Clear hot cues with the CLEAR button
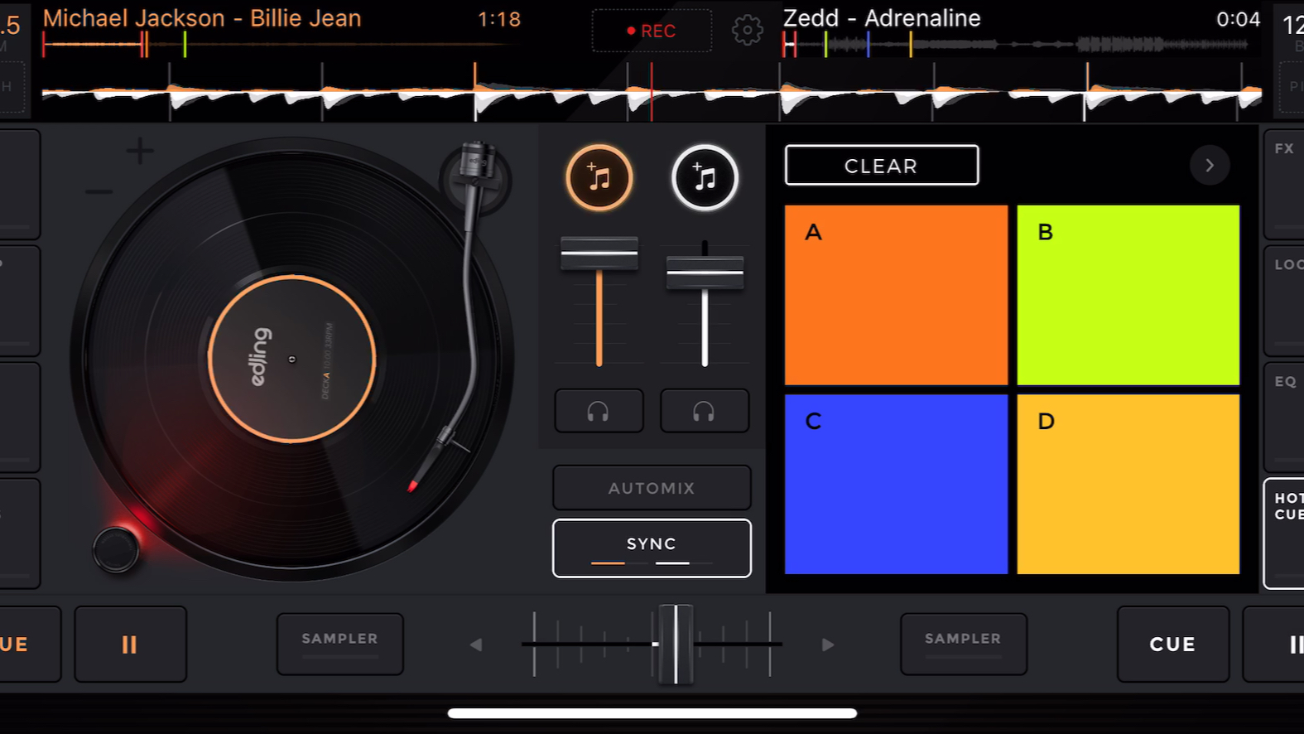This screenshot has height=734, width=1304. (882, 166)
